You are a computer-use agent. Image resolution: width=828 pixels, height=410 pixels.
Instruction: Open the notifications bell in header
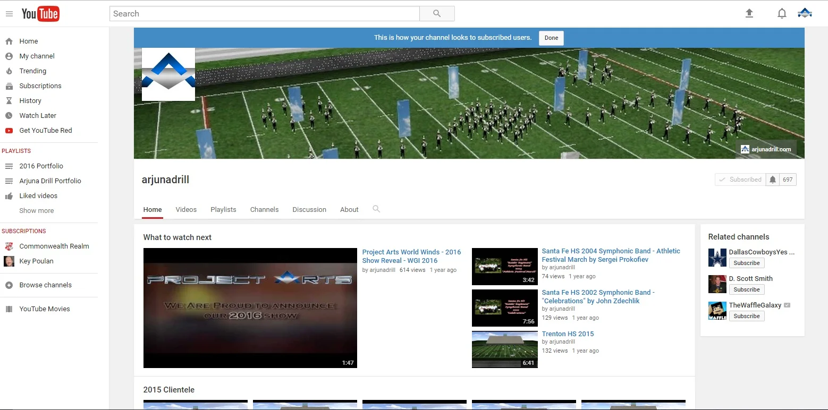[782, 14]
